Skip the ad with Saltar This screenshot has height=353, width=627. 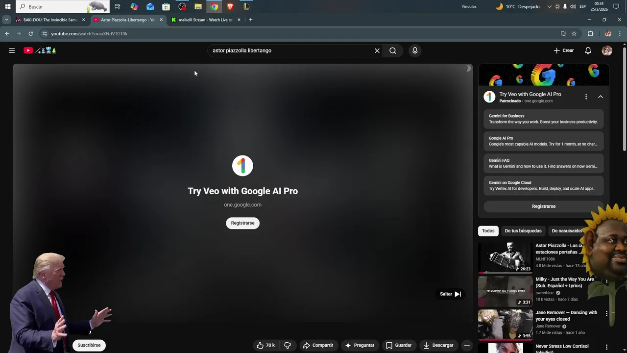[451, 294]
